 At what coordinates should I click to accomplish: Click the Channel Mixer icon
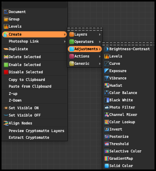[107, 115]
